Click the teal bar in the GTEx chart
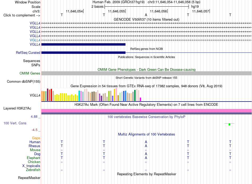 pos(79,96)
